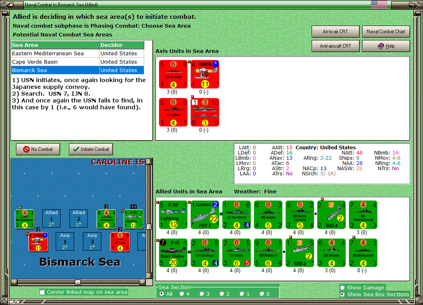423x305 pixels.
Task: Select the SBD-2 aircraft counter
Action: (x=300, y=253)
